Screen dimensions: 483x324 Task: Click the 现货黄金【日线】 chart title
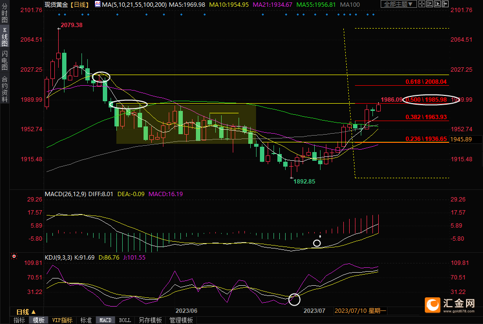[67, 5]
